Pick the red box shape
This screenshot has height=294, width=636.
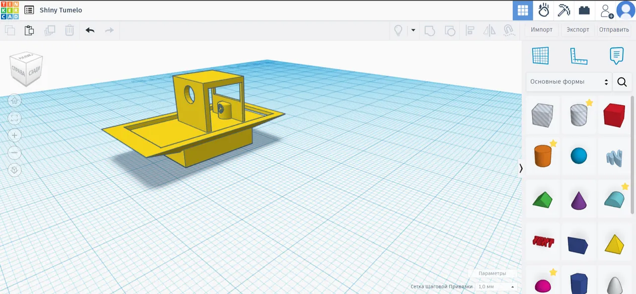click(x=614, y=116)
